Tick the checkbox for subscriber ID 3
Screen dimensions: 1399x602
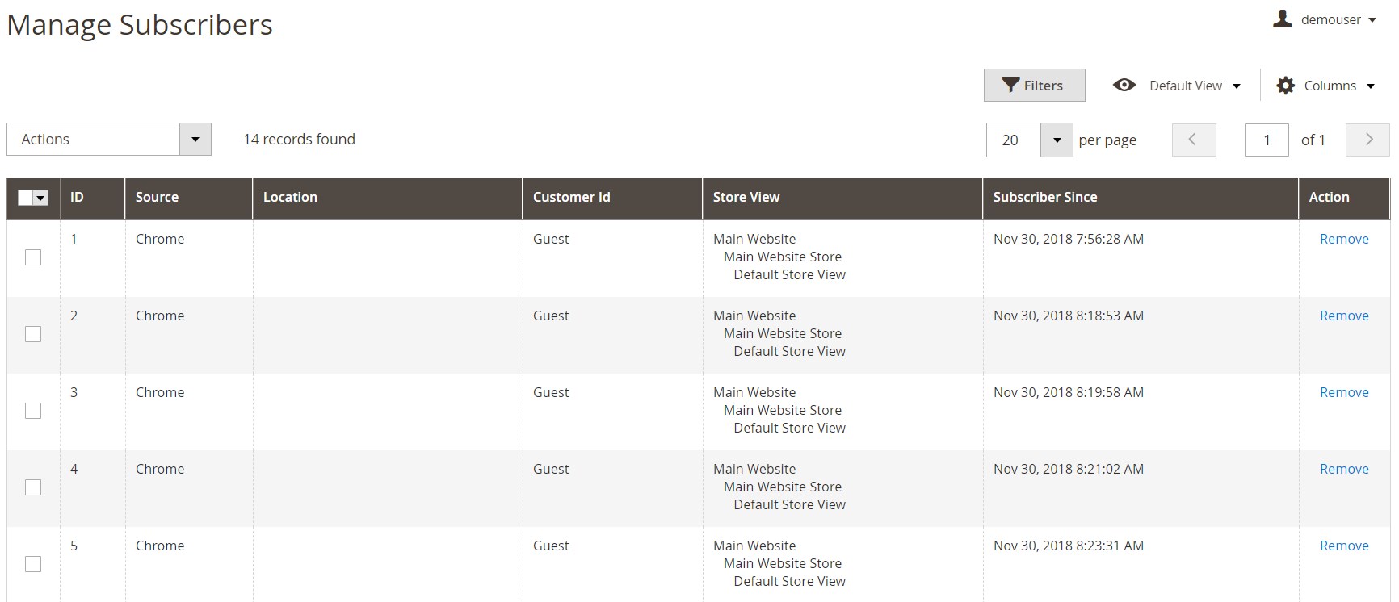point(33,411)
